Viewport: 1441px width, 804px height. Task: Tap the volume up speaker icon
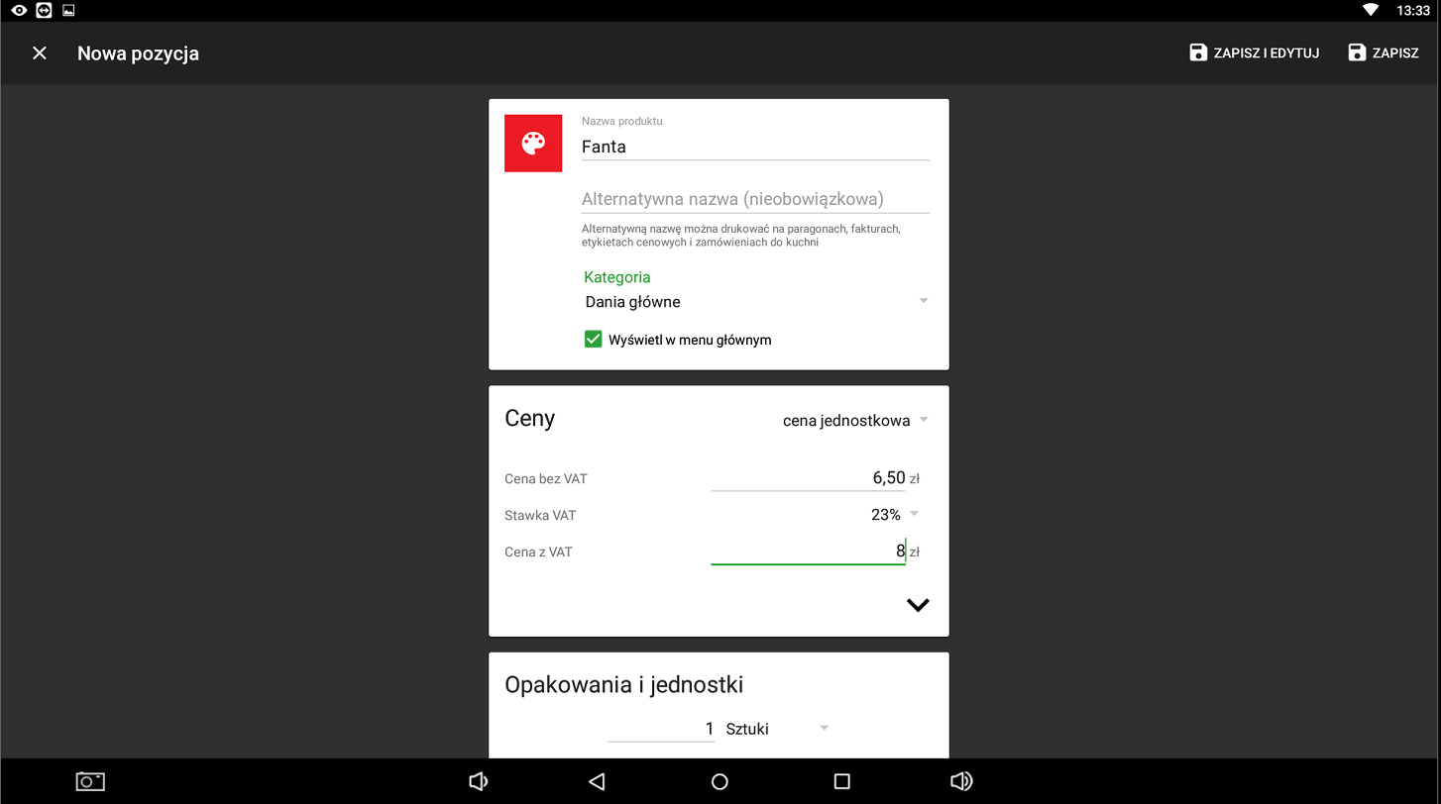[960, 781]
